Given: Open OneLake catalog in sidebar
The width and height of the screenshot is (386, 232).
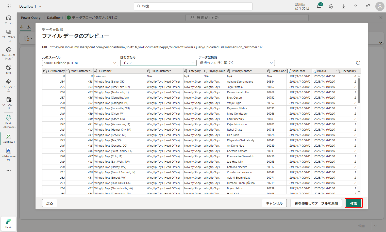Looking at the screenshot, I should click(9, 53).
